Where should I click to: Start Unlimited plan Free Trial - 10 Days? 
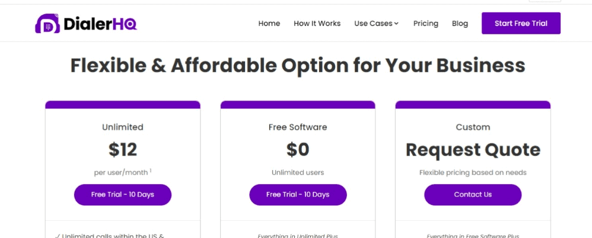pos(123,195)
